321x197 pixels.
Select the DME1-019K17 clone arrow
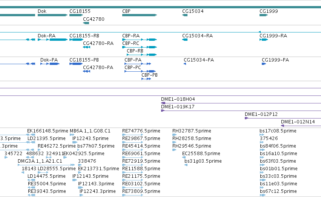pos(241,111)
